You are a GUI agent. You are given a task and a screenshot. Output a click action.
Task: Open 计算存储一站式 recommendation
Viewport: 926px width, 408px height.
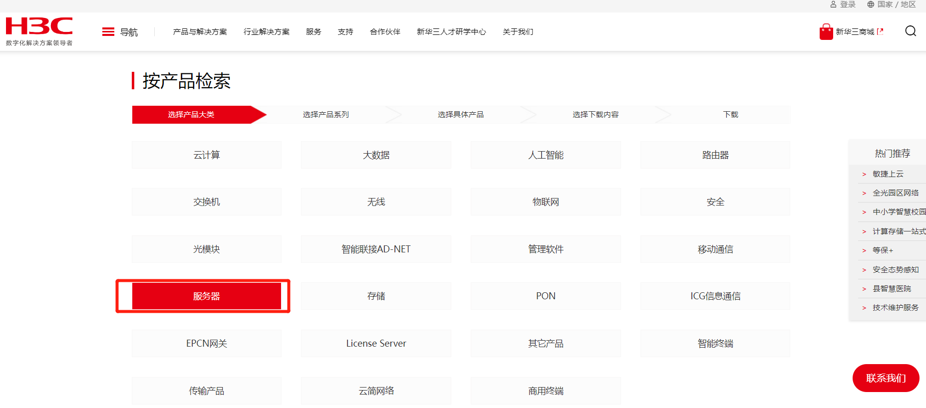[899, 231]
